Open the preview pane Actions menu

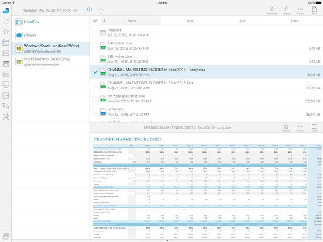300,128
